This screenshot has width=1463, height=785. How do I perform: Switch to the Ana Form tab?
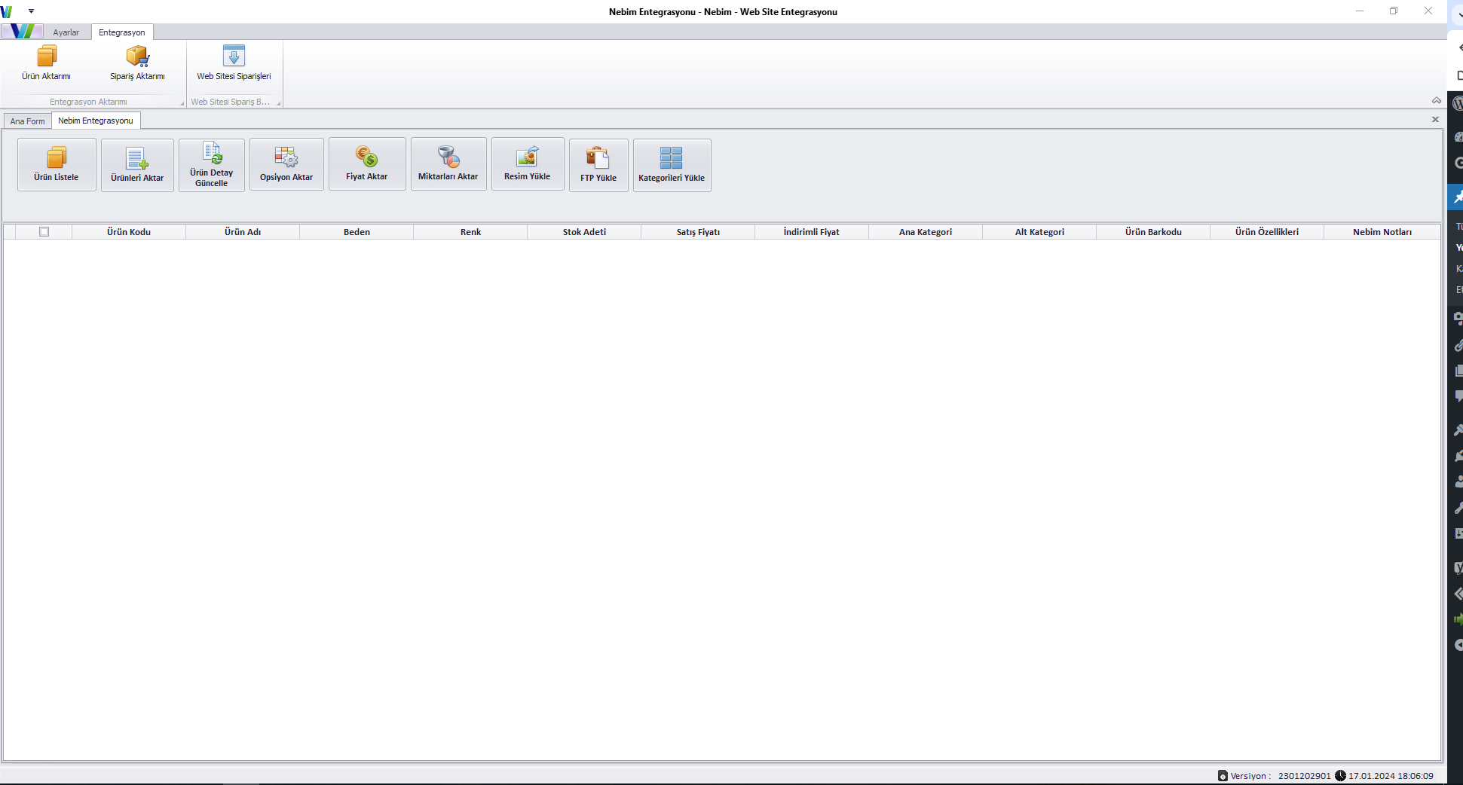[28, 121]
